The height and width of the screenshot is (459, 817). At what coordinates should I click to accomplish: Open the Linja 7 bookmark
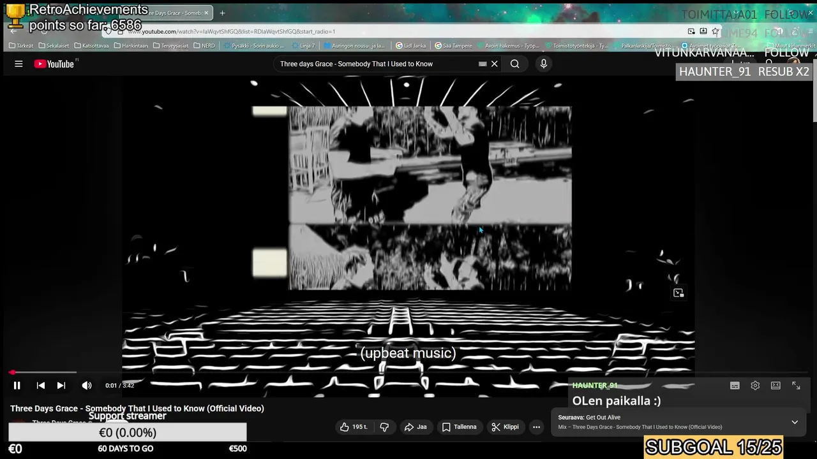pos(303,46)
